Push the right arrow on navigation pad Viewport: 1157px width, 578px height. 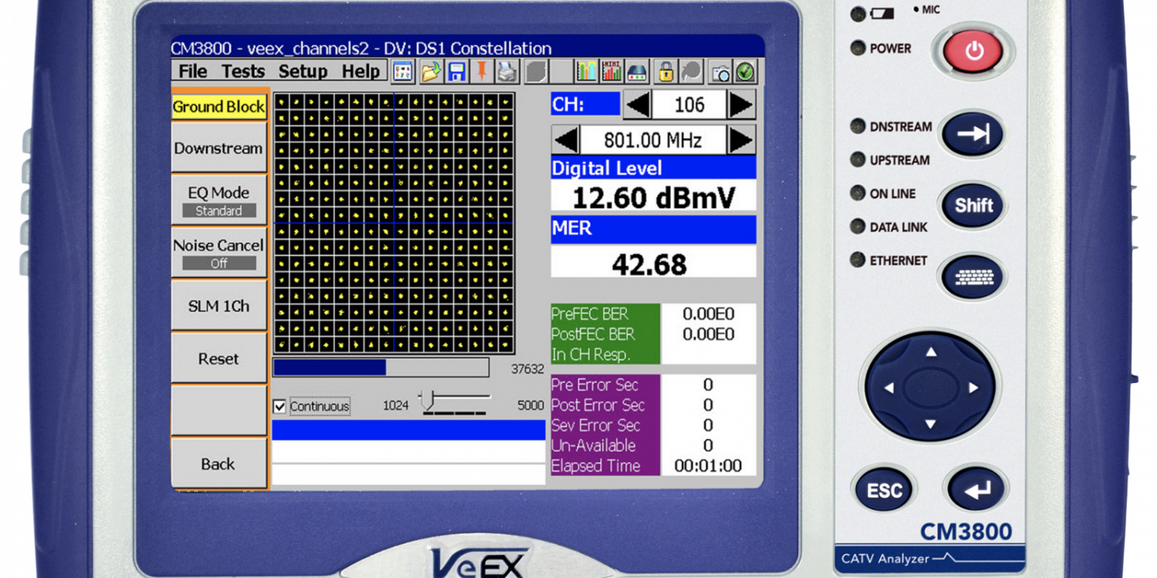pos(973,388)
